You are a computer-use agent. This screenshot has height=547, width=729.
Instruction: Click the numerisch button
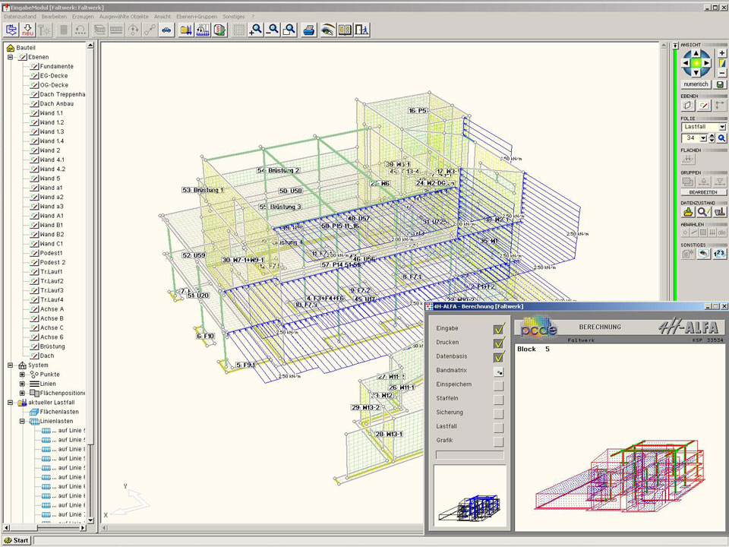(x=696, y=84)
